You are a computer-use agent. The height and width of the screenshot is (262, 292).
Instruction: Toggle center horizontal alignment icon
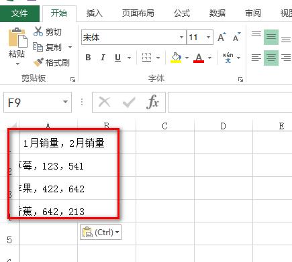(x=271, y=58)
